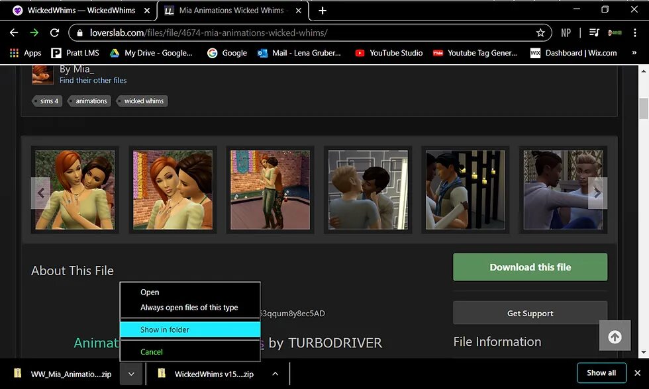The height and width of the screenshot is (389, 649).
Task: Open the first screenshot of two women hugging
Action: [75, 190]
